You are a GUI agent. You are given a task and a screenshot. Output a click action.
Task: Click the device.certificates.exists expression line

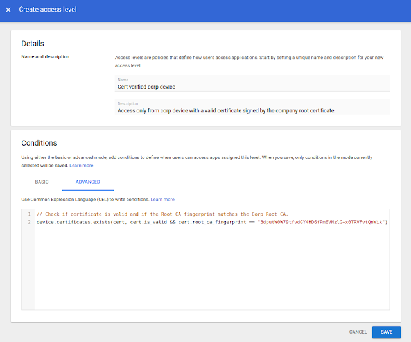(212, 222)
